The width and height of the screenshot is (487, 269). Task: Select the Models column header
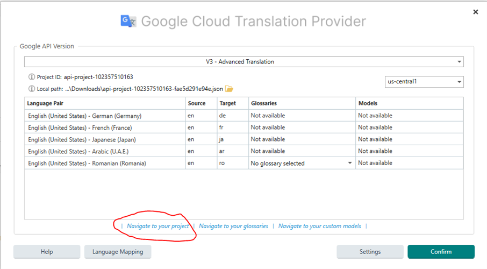[x=410, y=103]
